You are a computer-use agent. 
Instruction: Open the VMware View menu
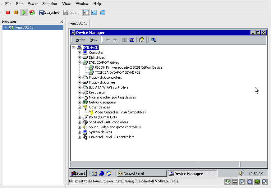(66, 4)
